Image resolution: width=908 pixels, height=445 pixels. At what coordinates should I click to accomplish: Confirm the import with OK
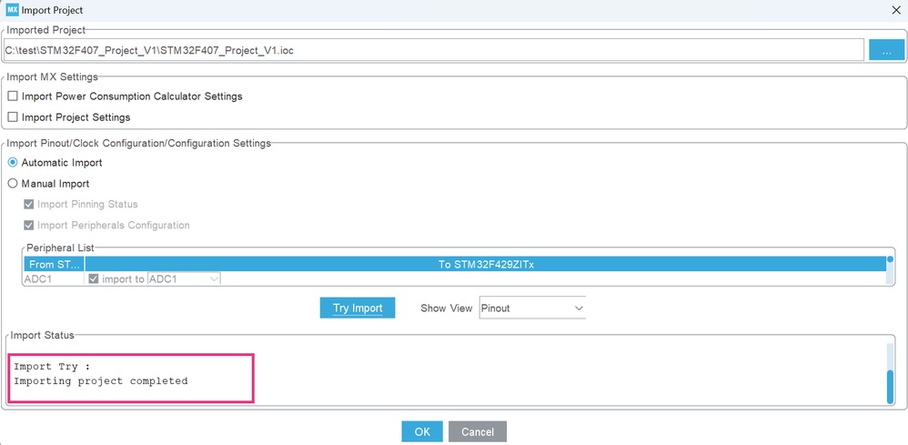click(422, 431)
